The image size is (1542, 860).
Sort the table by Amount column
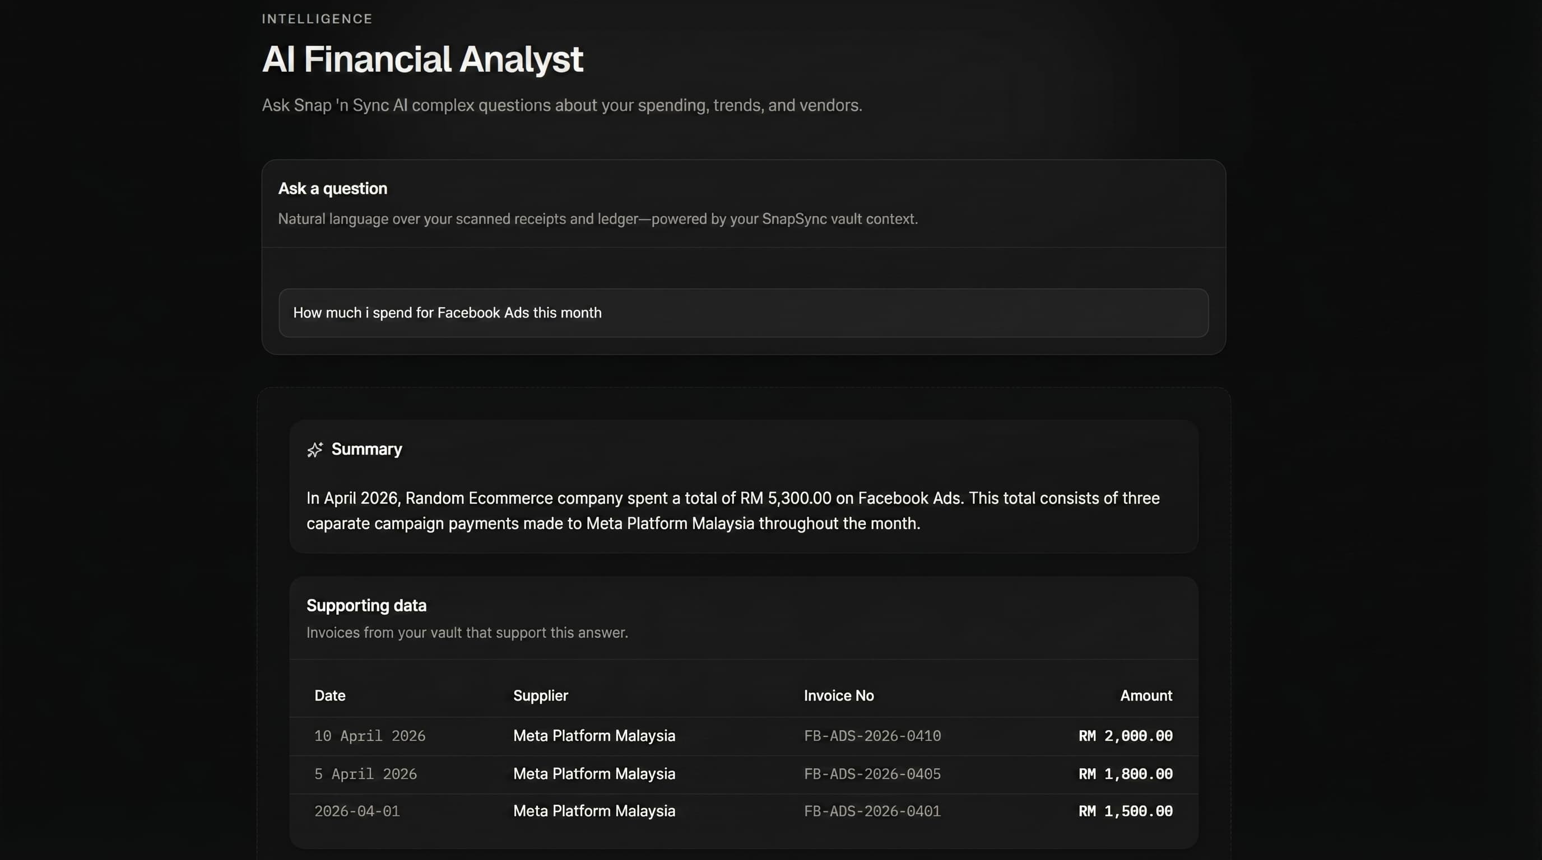(1145, 695)
